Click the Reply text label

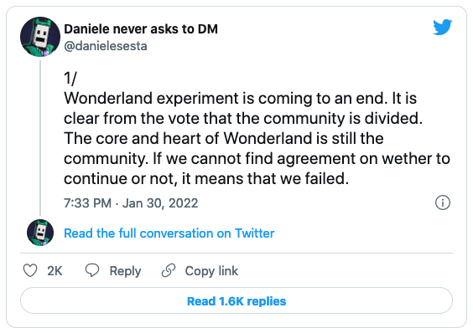click(125, 271)
